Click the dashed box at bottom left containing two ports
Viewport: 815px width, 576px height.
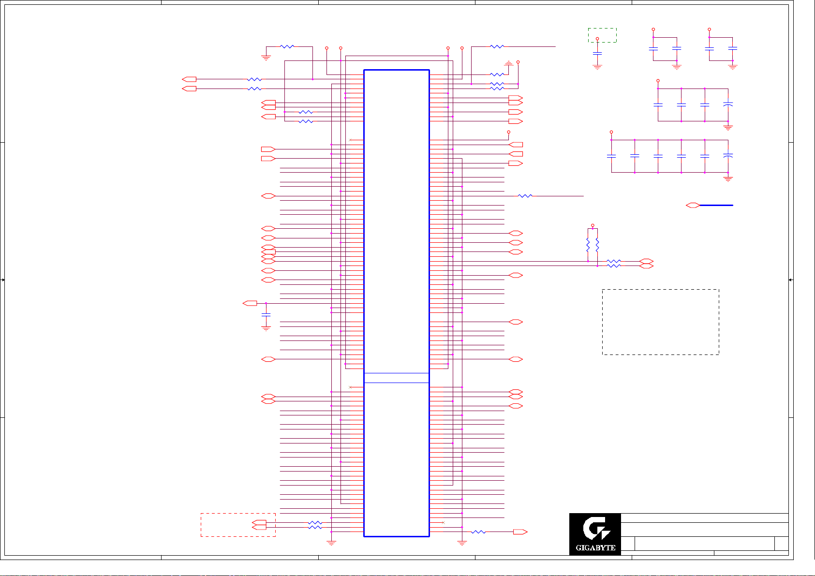coord(238,525)
